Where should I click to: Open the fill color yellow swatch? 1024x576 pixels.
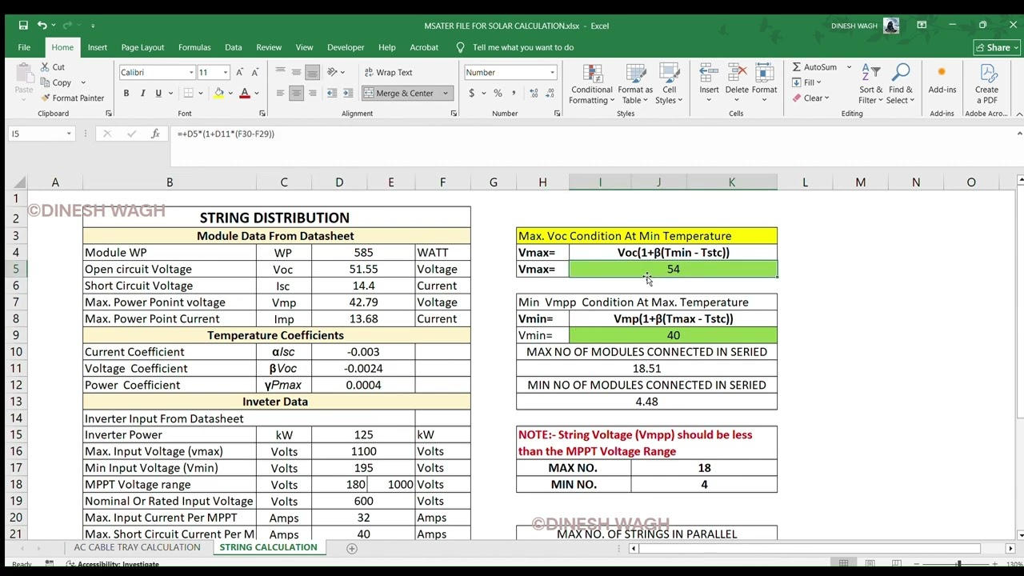(218, 93)
